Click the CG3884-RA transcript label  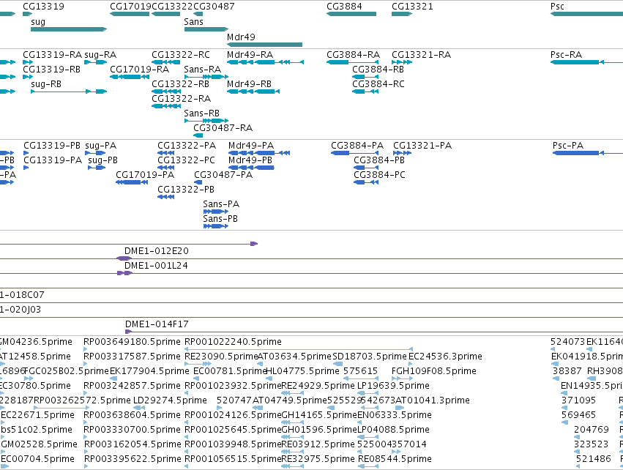[353, 54]
